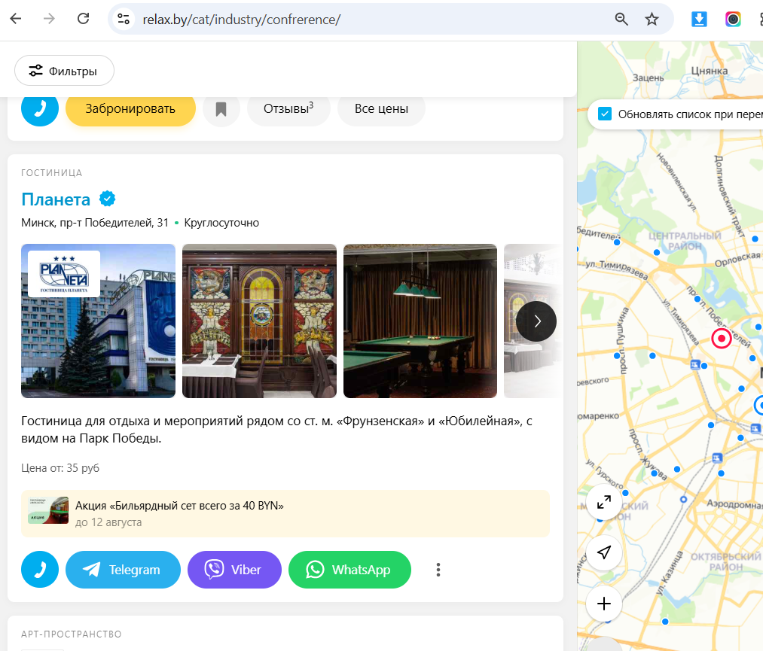Open the downloads extension icon
Viewport: 763px width, 651px height.
click(699, 20)
